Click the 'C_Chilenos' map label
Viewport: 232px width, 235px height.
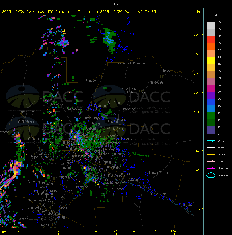pos(26,122)
